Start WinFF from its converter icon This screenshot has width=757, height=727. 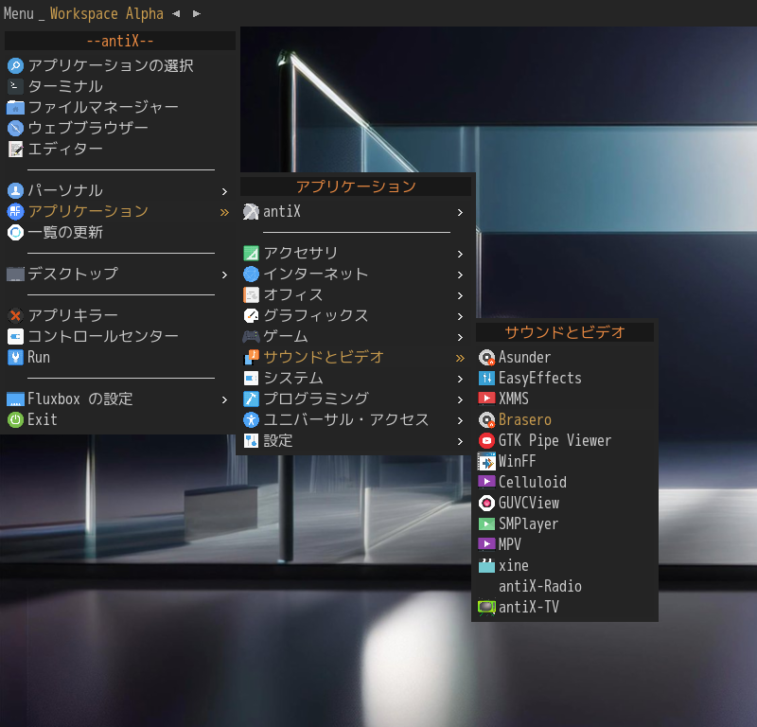tap(486, 462)
